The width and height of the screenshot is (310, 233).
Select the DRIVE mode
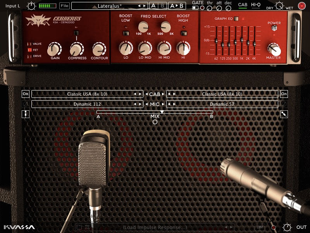[29, 56]
